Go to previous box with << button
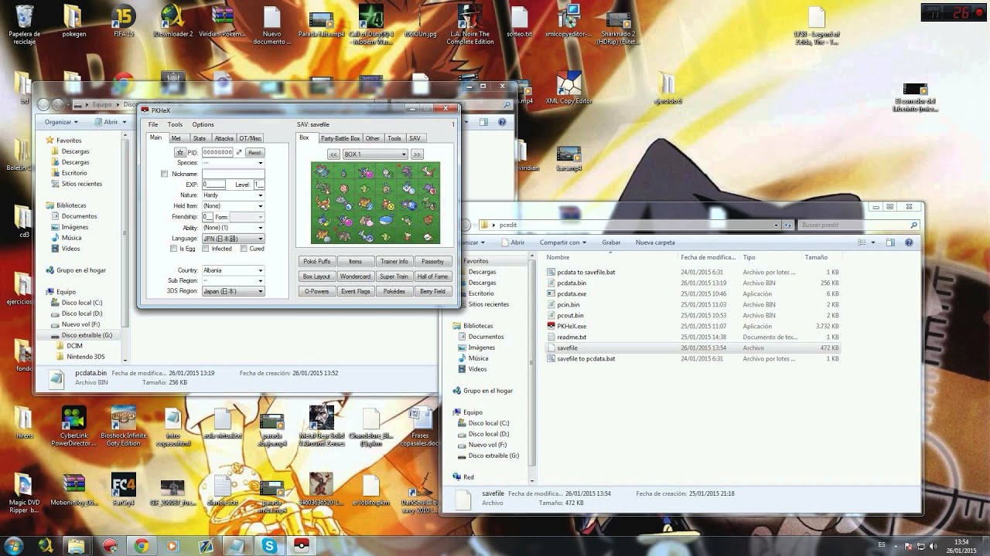This screenshot has width=990, height=556. click(x=333, y=154)
